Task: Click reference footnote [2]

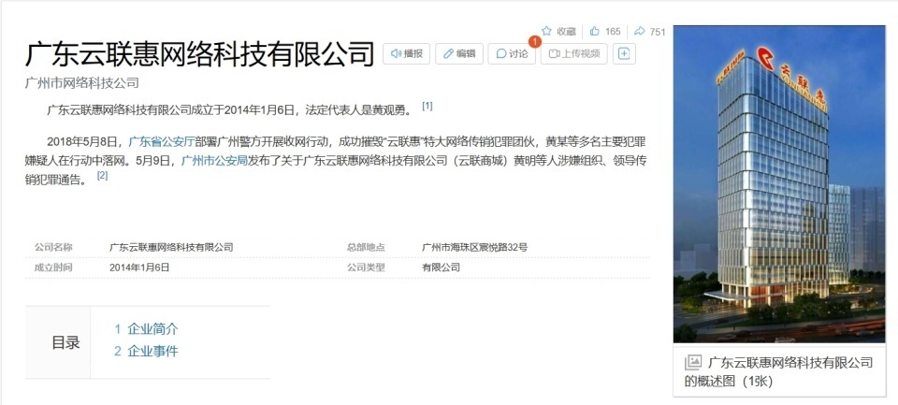Action: click(102, 176)
